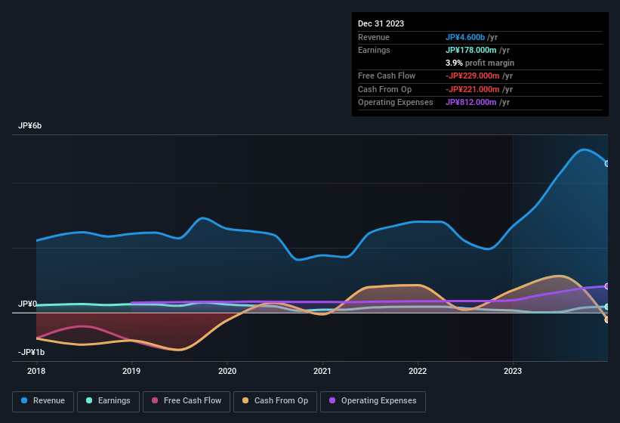Click the JP¥6b y-axis label
The height and width of the screenshot is (423, 620).
(x=29, y=125)
